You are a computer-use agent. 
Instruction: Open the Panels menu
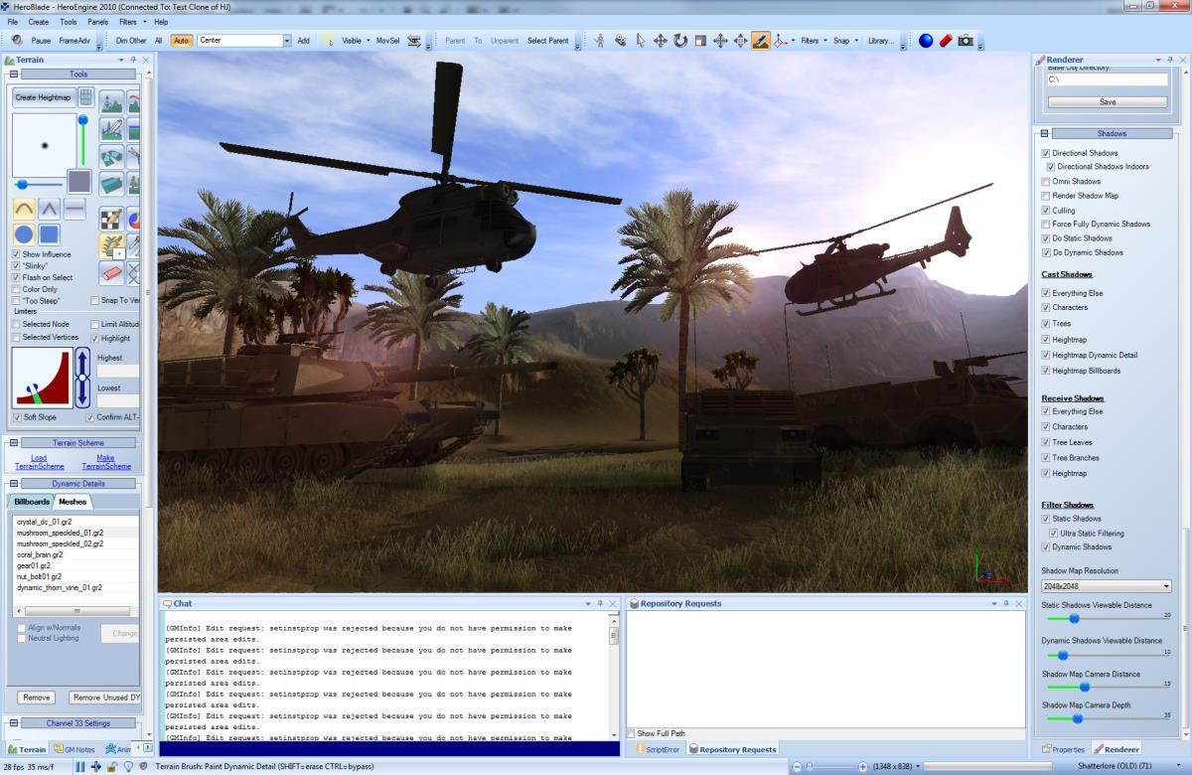98,21
